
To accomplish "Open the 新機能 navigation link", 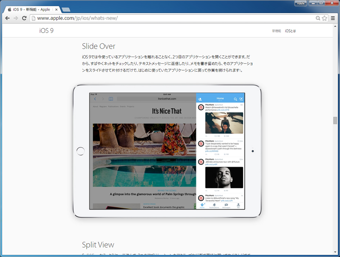I will click(x=277, y=31).
